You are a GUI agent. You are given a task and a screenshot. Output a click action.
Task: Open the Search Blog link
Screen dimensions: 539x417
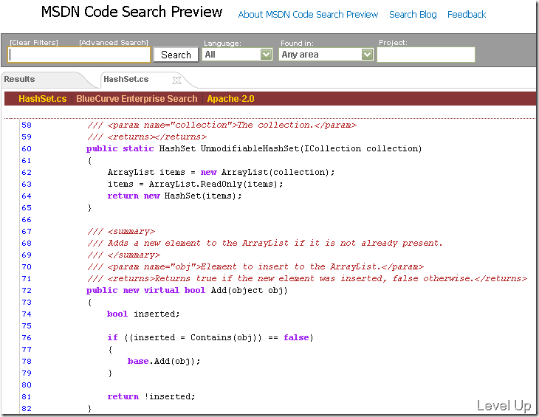pyautogui.click(x=413, y=15)
